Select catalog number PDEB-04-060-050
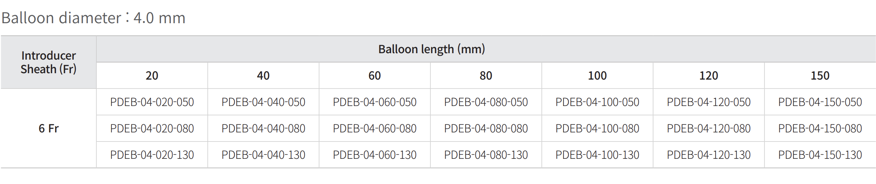876x184 pixels. pos(375,102)
